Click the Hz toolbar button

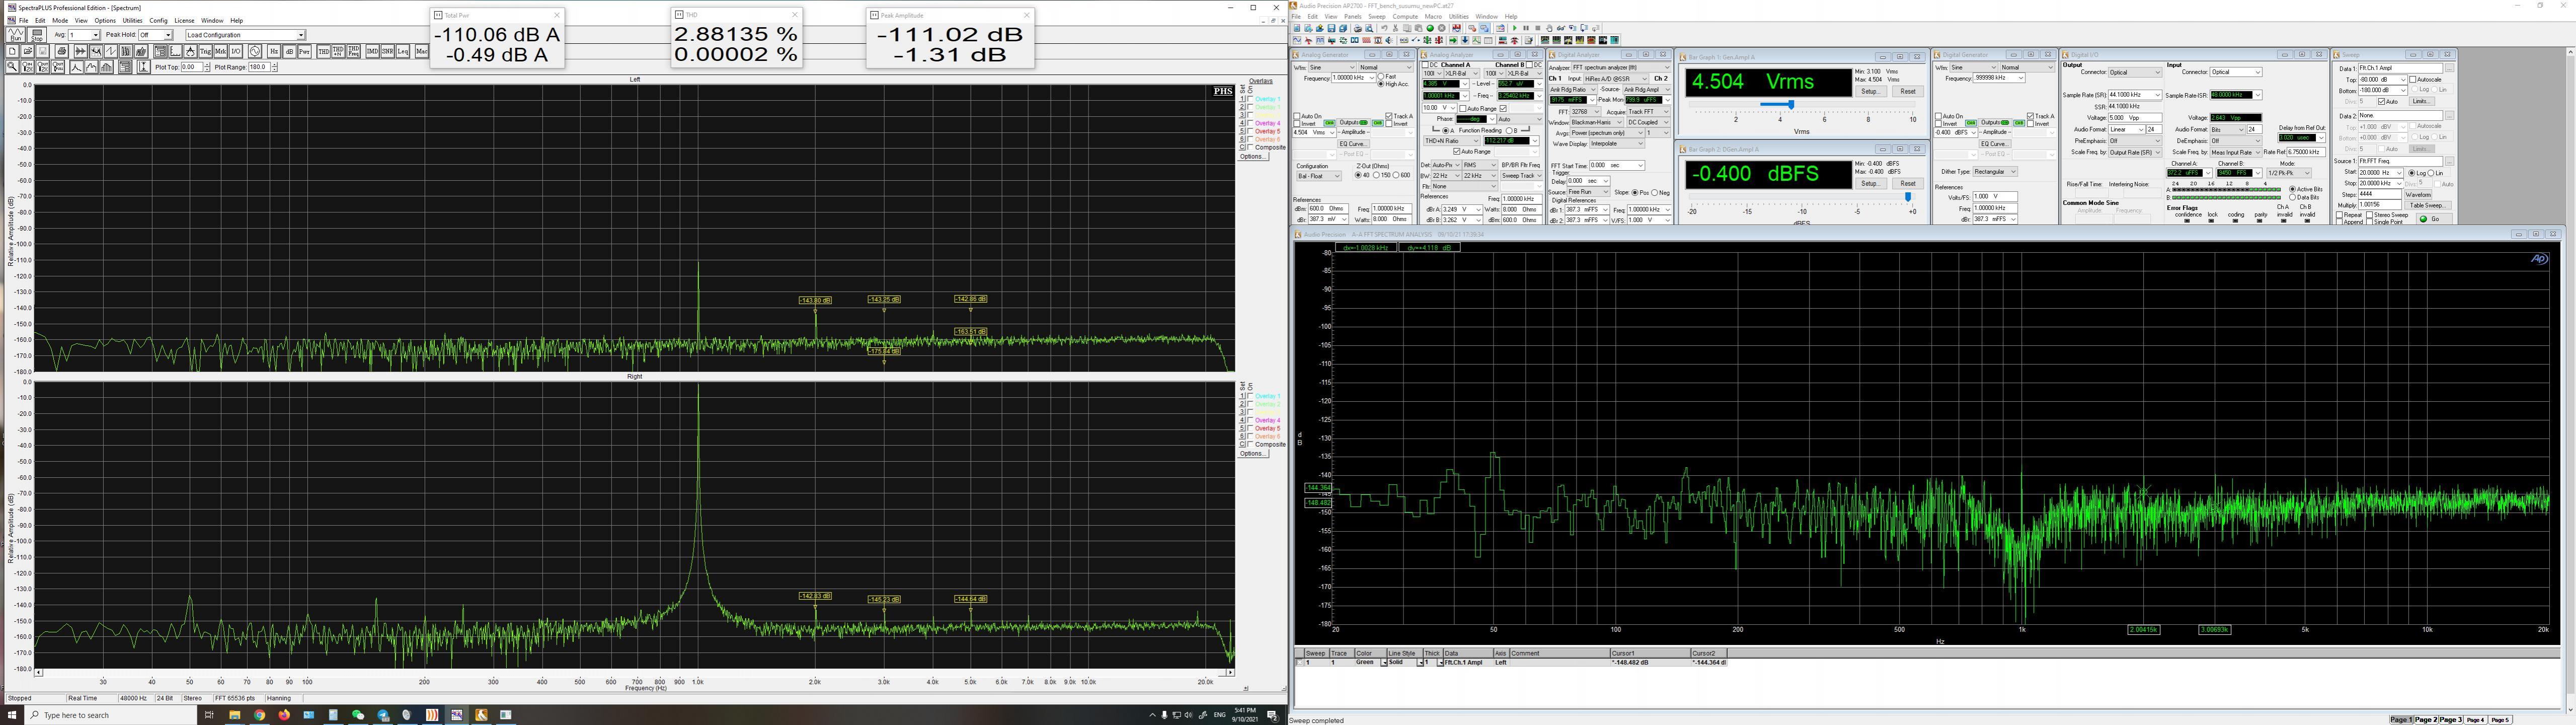[x=274, y=51]
